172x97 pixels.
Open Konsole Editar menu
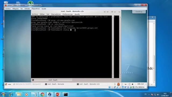point(42,14)
